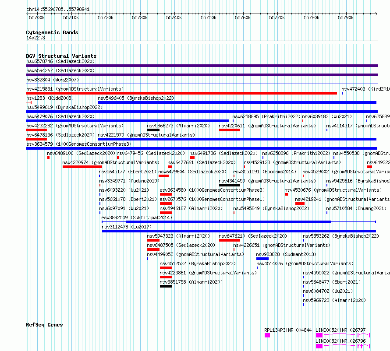Click the nsv6084702 (Wu2021) label
This screenshot has height=351, width=390.
[x=328, y=291]
